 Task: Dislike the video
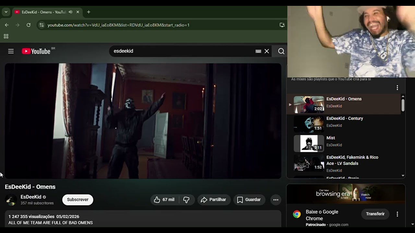[186, 200]
